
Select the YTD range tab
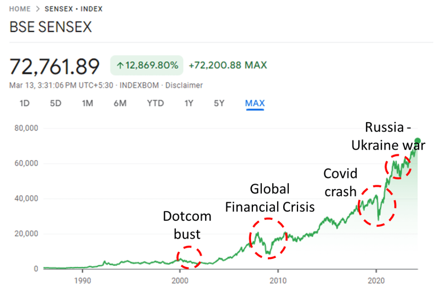tap(155, 103)
